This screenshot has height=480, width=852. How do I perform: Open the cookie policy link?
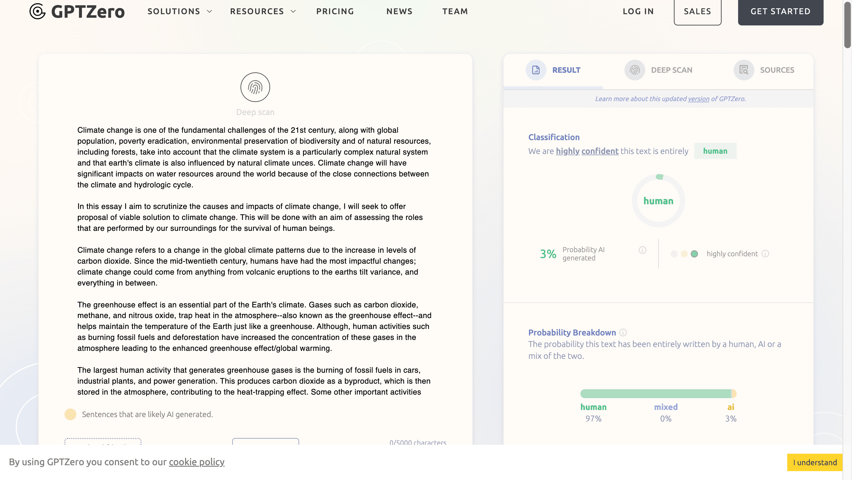pyautogui.click(x=196, y=462)
